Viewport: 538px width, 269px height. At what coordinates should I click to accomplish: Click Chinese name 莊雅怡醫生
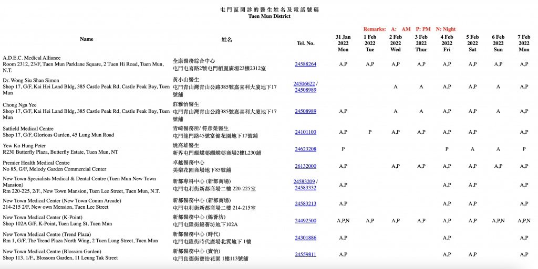[186, 104]
